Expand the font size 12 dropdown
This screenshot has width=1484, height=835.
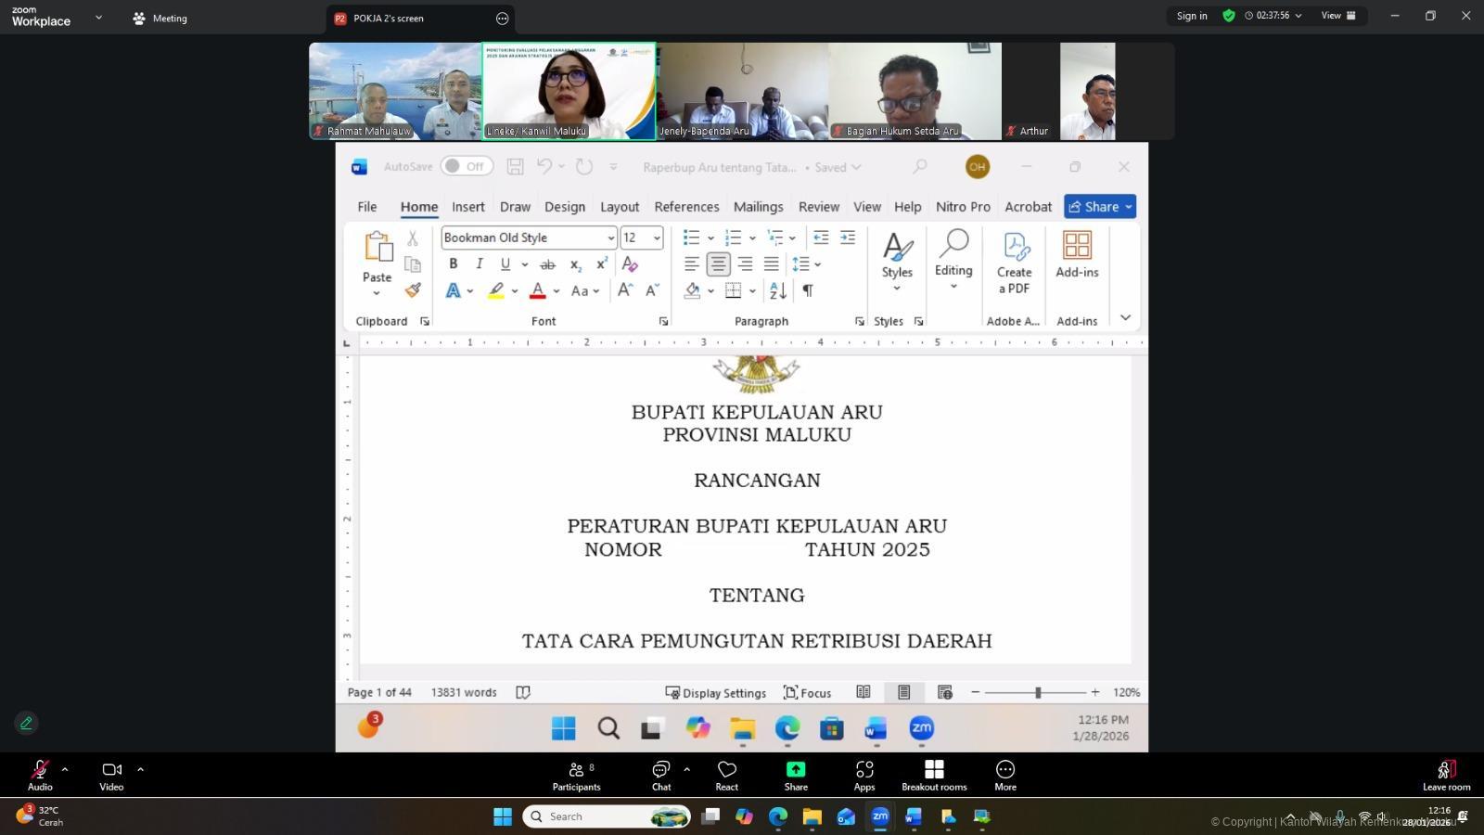pyautogui.click(x=657, y=238)
